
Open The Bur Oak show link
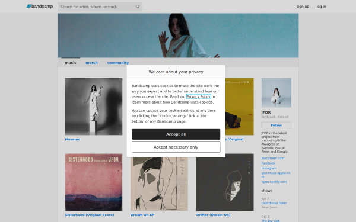271,221
